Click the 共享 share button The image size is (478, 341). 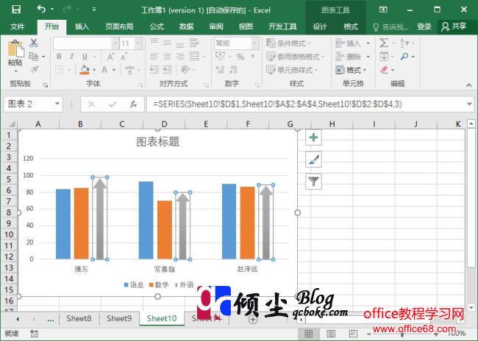(454, 26)
